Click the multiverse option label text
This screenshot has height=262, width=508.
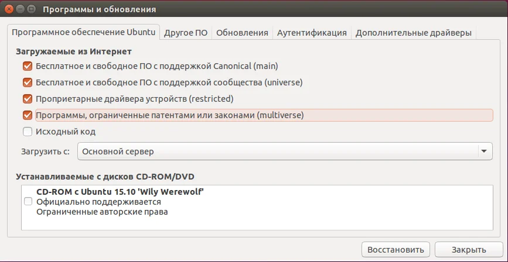169,115
